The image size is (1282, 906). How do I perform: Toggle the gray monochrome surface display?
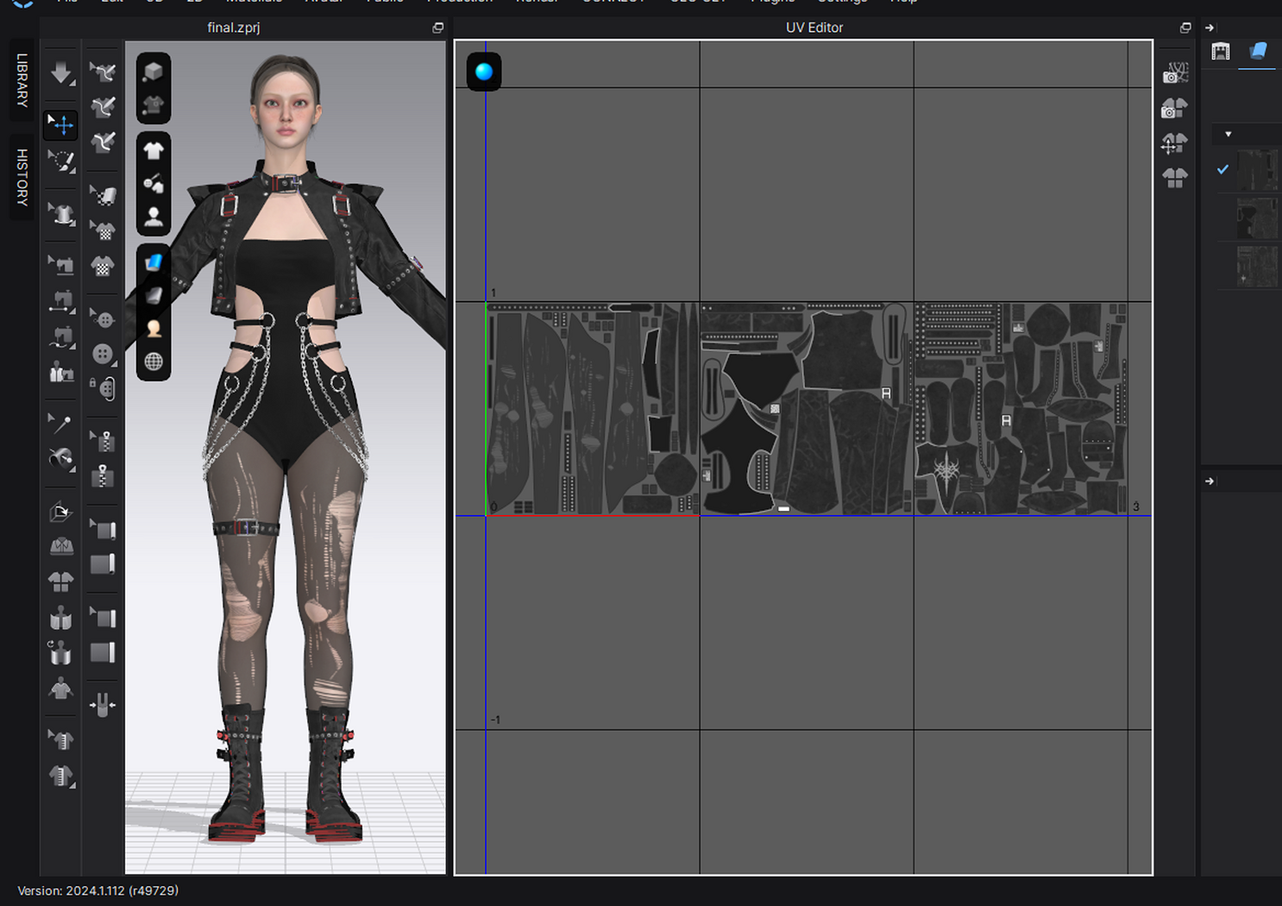(x=154, y=295)
